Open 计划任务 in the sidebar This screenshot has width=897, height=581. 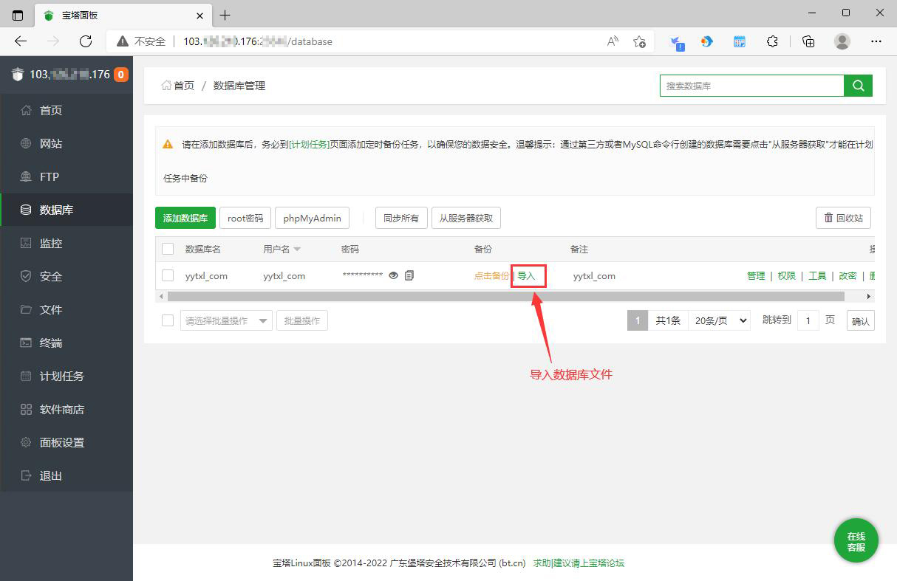click(66, 376)
